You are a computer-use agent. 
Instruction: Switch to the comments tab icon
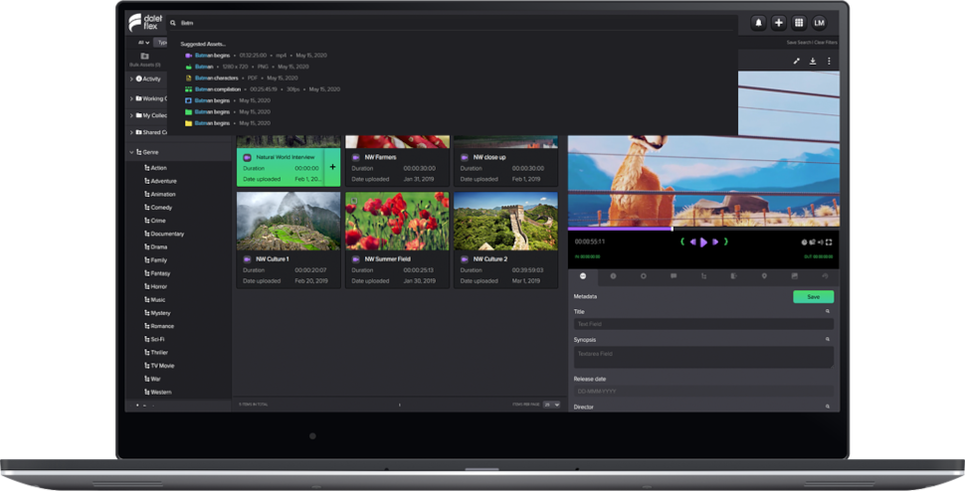point(674,276)
